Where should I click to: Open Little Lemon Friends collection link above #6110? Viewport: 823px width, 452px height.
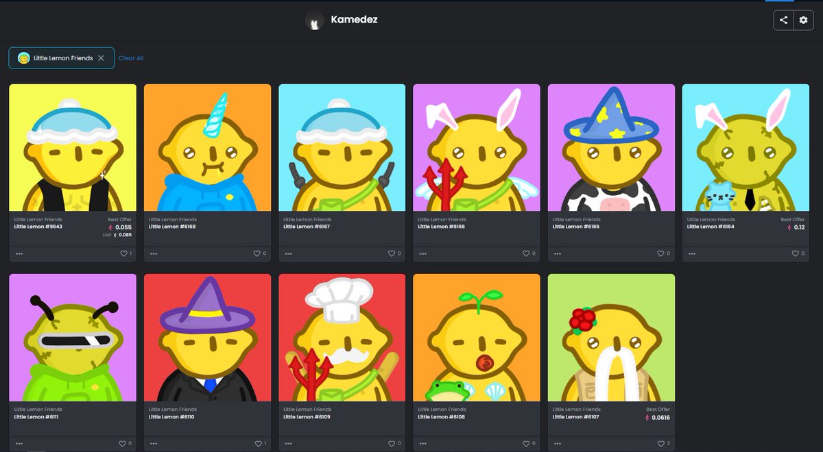point(173,409)
